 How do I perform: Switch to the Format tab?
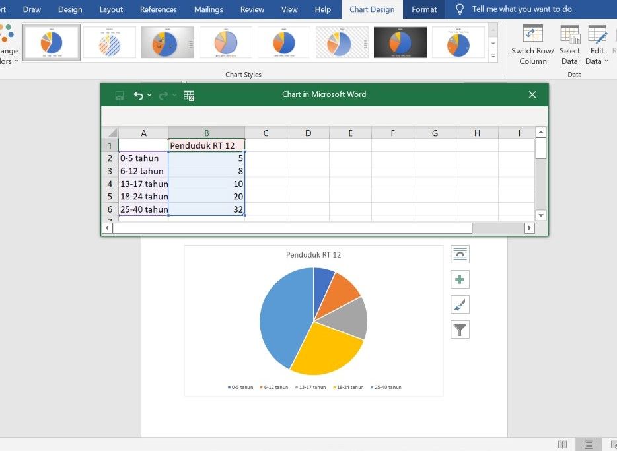click(424, 9)
